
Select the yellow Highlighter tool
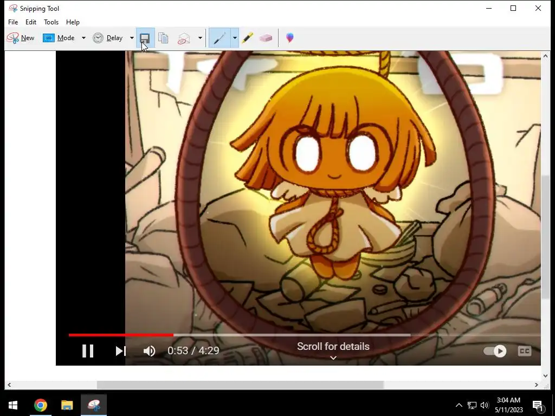tap(247, 37)
